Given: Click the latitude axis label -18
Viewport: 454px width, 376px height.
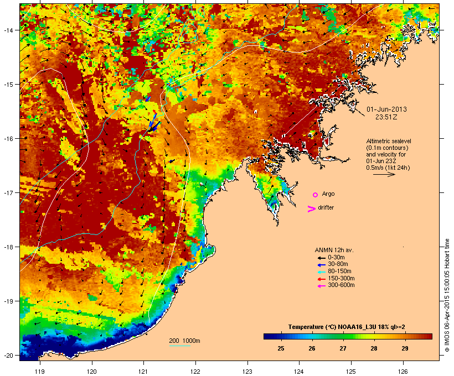Looking at the screenshot, I should tap(8, 247).
